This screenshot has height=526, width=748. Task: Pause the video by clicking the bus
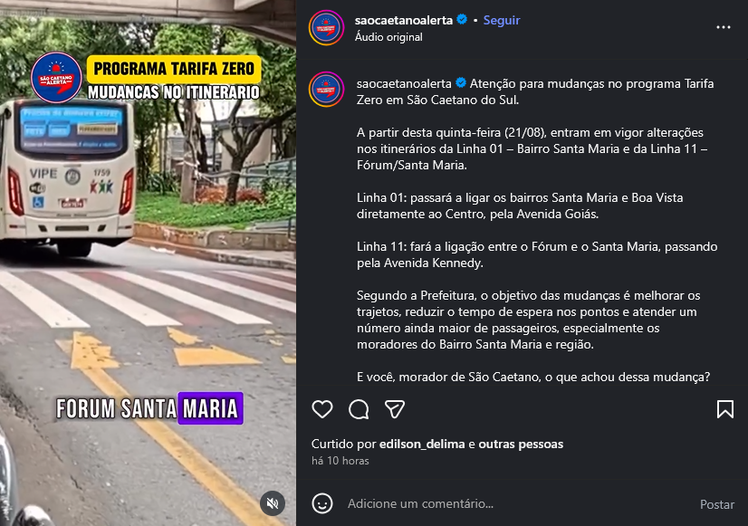click(68, 177)
